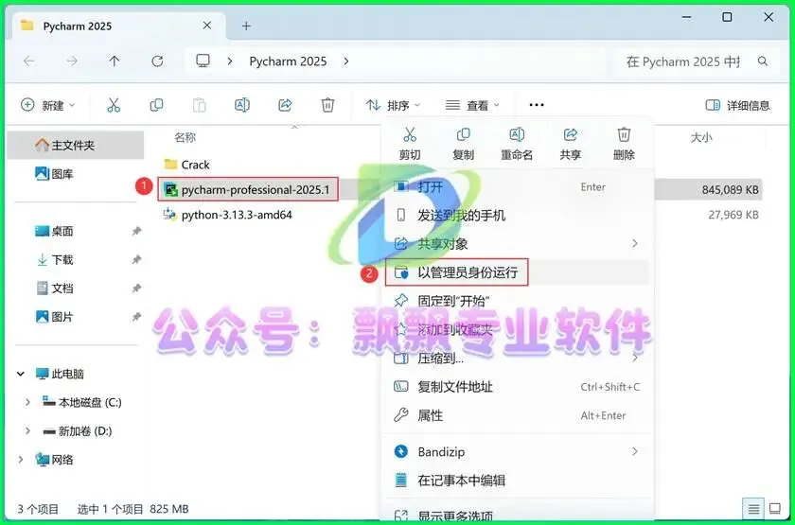Select pycharm-professional-2025.1 file
This screenshot has height=525, width=795.
[247, 189]
